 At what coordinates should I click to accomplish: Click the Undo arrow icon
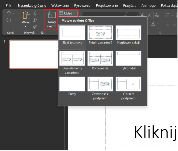(8, 13)
